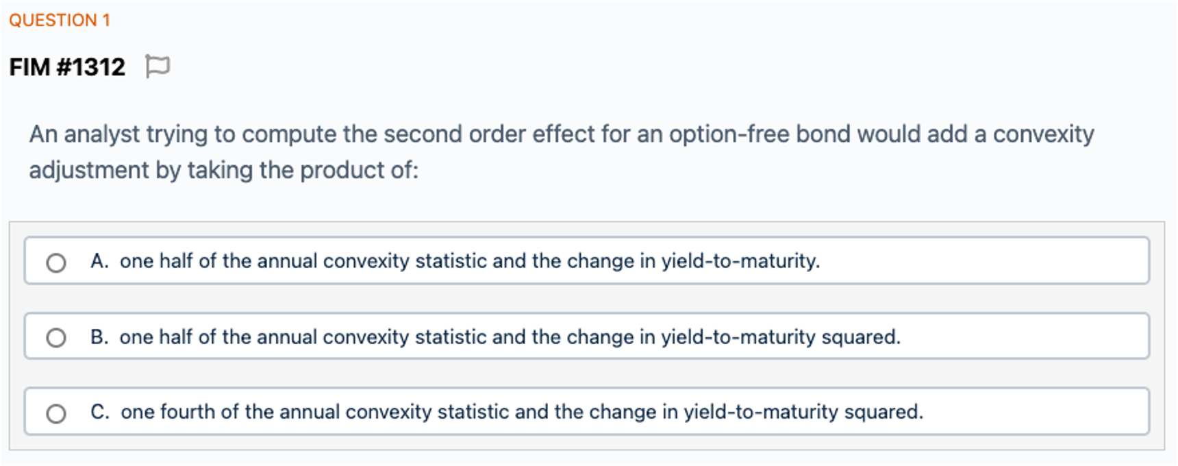Click answer text ending "change in yield-to-maturity."
This screenshot has width=1178, height=466.
469,261
